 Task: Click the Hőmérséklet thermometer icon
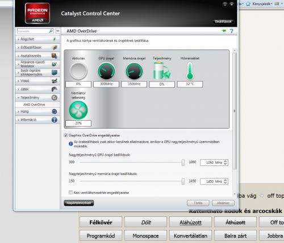[190, 71]
